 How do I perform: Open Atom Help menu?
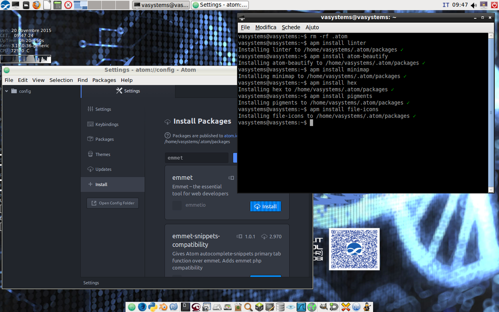coord(126,80)
